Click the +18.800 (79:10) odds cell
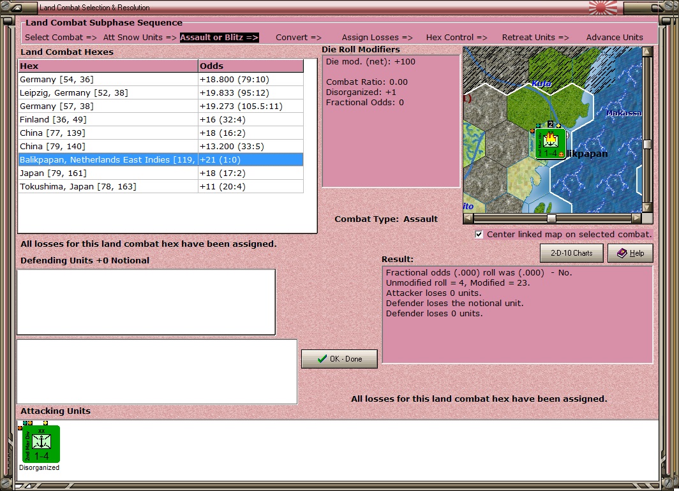Viewport: 679px width, 491px height. [x=251, y=80]
